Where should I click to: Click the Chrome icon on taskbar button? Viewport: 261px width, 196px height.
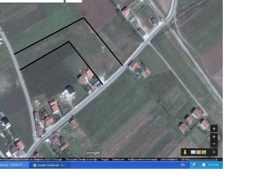point(34,165)
